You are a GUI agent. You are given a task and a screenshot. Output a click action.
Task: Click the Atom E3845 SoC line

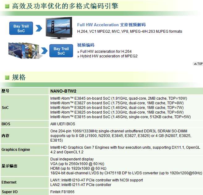pos(119,98)
